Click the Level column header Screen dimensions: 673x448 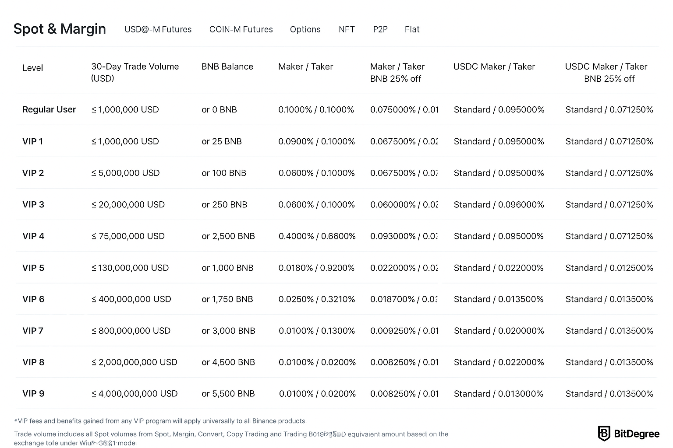point(33,68)
